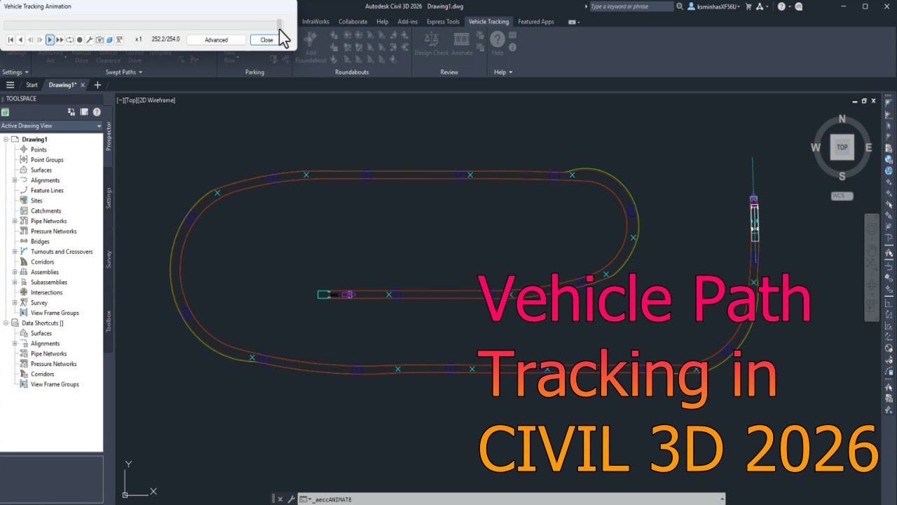Toggle the 3D view cube icon in animation dialog

pos(109,40)
